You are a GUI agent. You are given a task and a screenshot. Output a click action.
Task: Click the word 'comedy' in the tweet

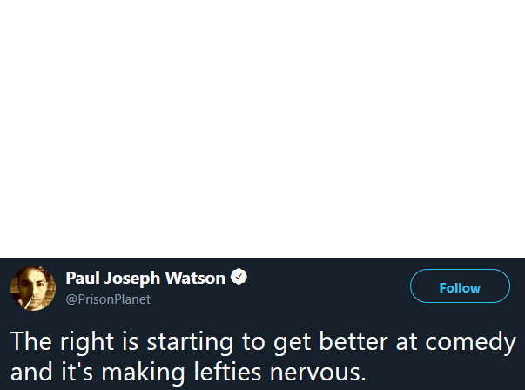point(470,343)
